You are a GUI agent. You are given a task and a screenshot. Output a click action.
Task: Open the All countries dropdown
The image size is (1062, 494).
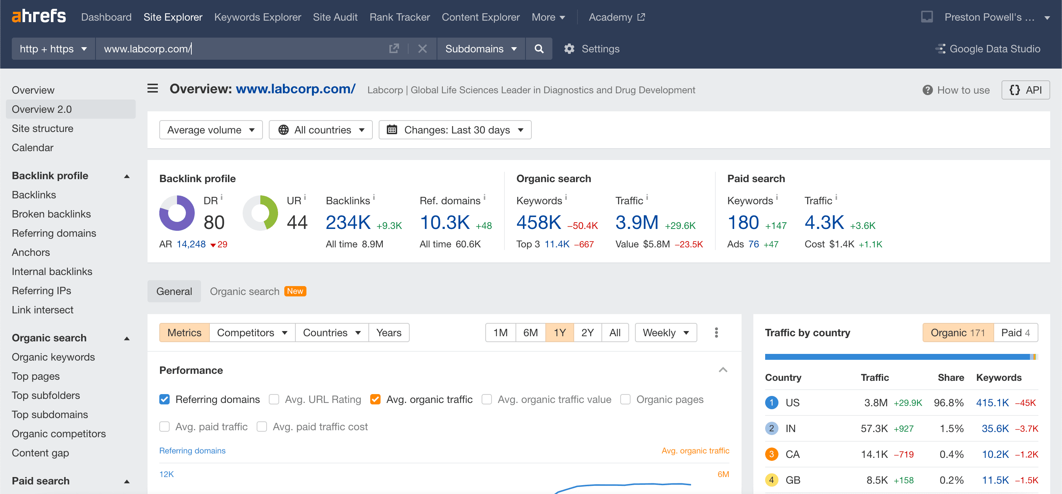pos(321,130)
